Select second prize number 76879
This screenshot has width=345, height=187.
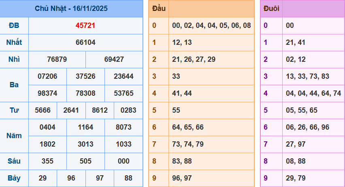click(57, 59)
